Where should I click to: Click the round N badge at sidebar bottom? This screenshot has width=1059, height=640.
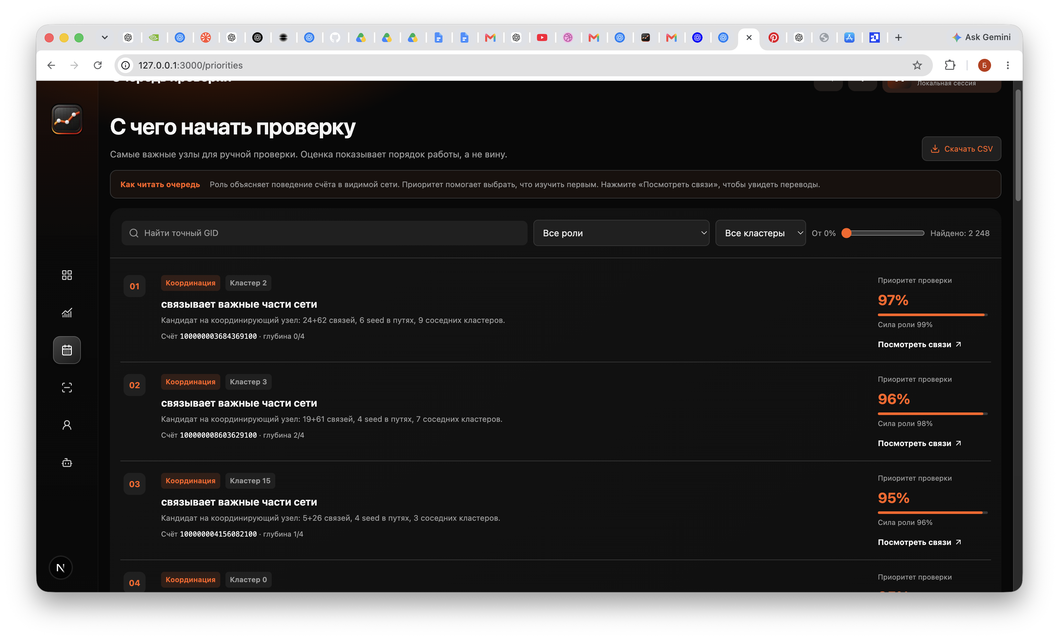pyautogui.click(x=60, y=568)
